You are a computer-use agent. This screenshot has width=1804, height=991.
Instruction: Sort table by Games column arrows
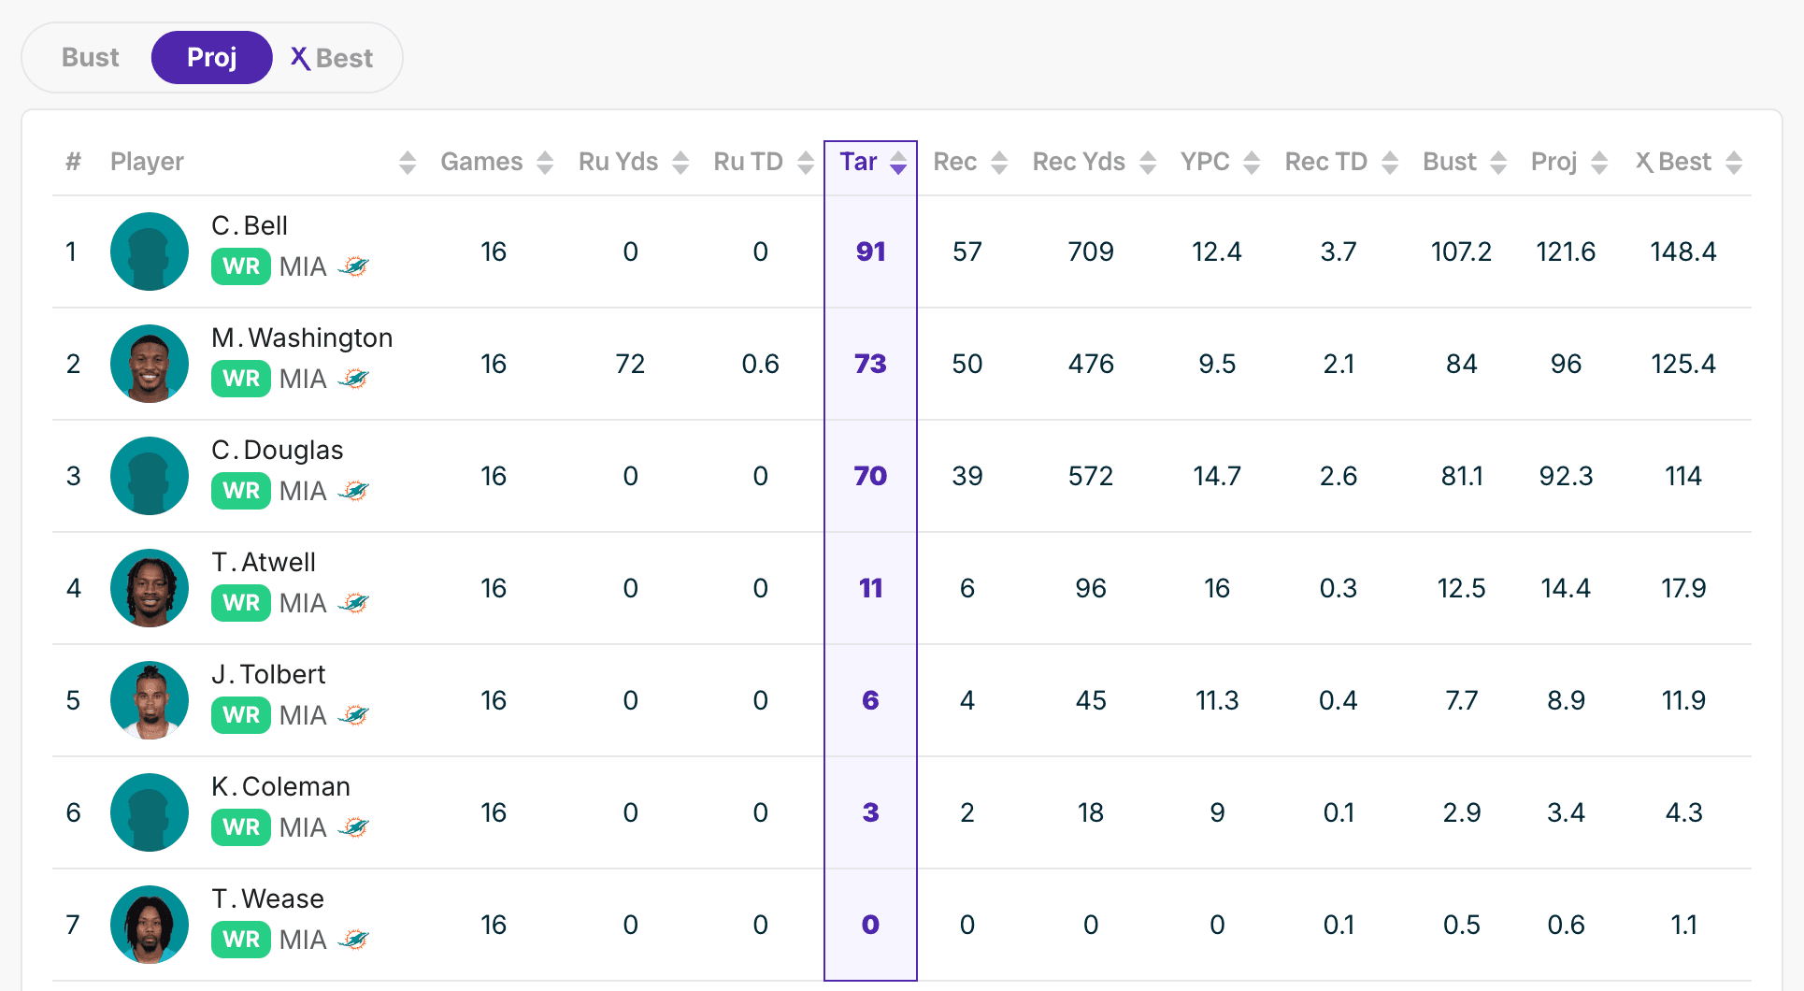point(545,163)
